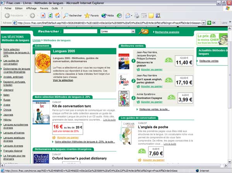Click the Mail envelope toolbar icon
Image resolution: width=232 pixels, height=173 pixels.
[128, 15]
